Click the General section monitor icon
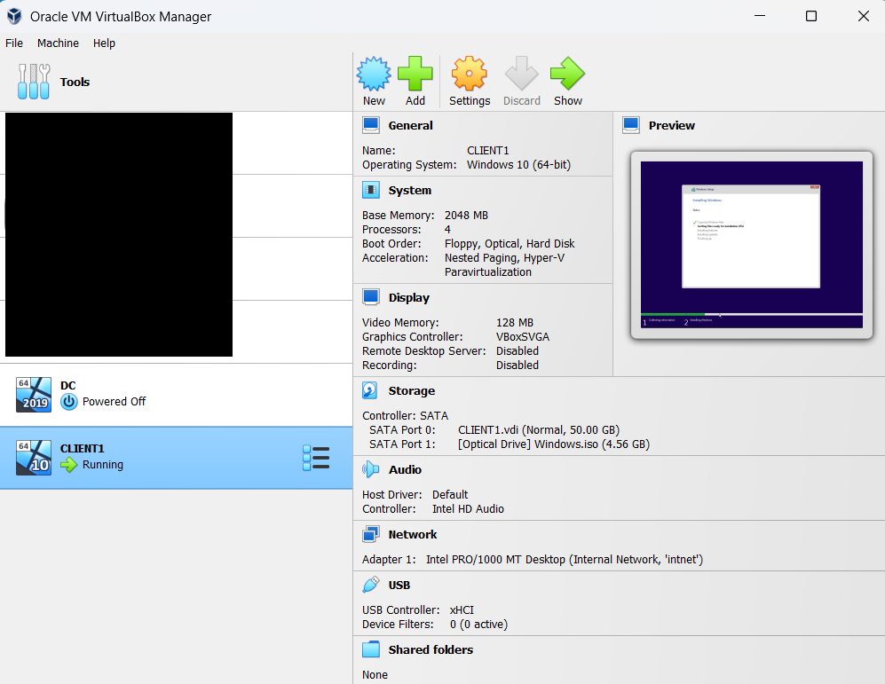Image resolution: width=885 pixels, height=684 pixels. point(371,125)
